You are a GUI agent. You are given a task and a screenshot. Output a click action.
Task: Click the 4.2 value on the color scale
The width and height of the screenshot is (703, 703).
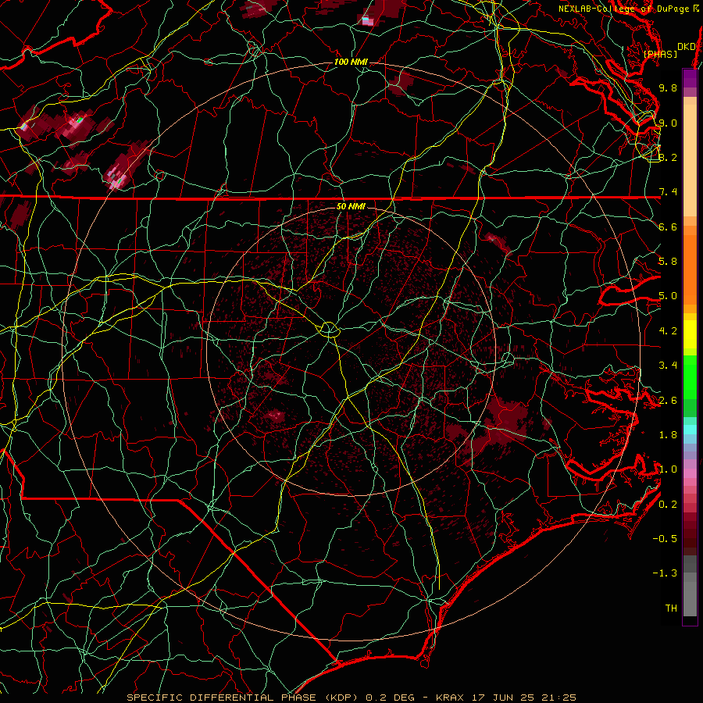click(668, 331)
